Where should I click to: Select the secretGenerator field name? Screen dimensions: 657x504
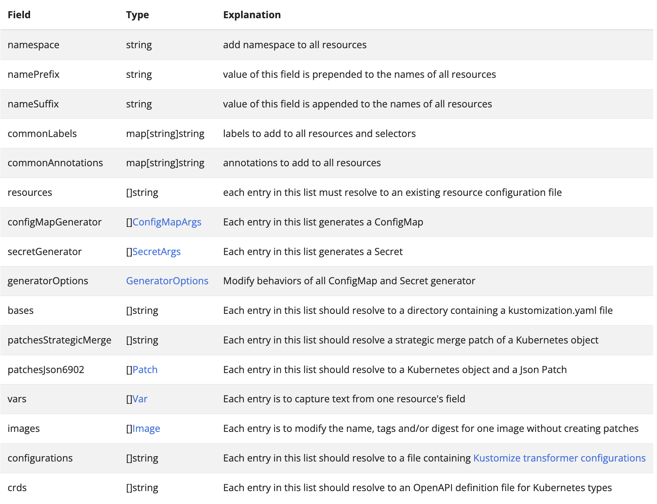point(44,252)
